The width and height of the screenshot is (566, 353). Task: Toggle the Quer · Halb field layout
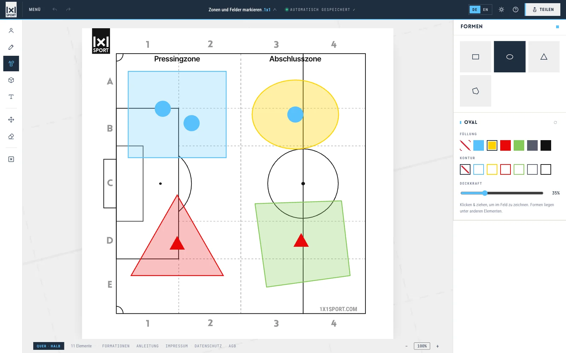[49, 346]
